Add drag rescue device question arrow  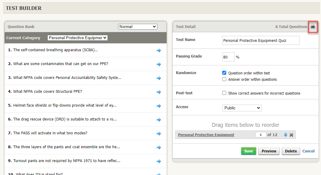[x=159, y=120]
